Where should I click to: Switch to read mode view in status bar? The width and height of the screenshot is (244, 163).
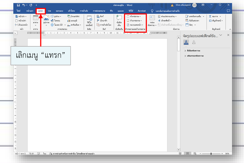180,154
